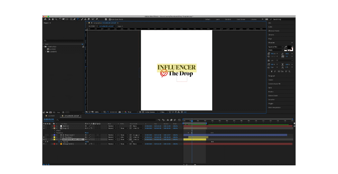
Task: Open the Paragraph panel
Action: (x=272, y=76)
